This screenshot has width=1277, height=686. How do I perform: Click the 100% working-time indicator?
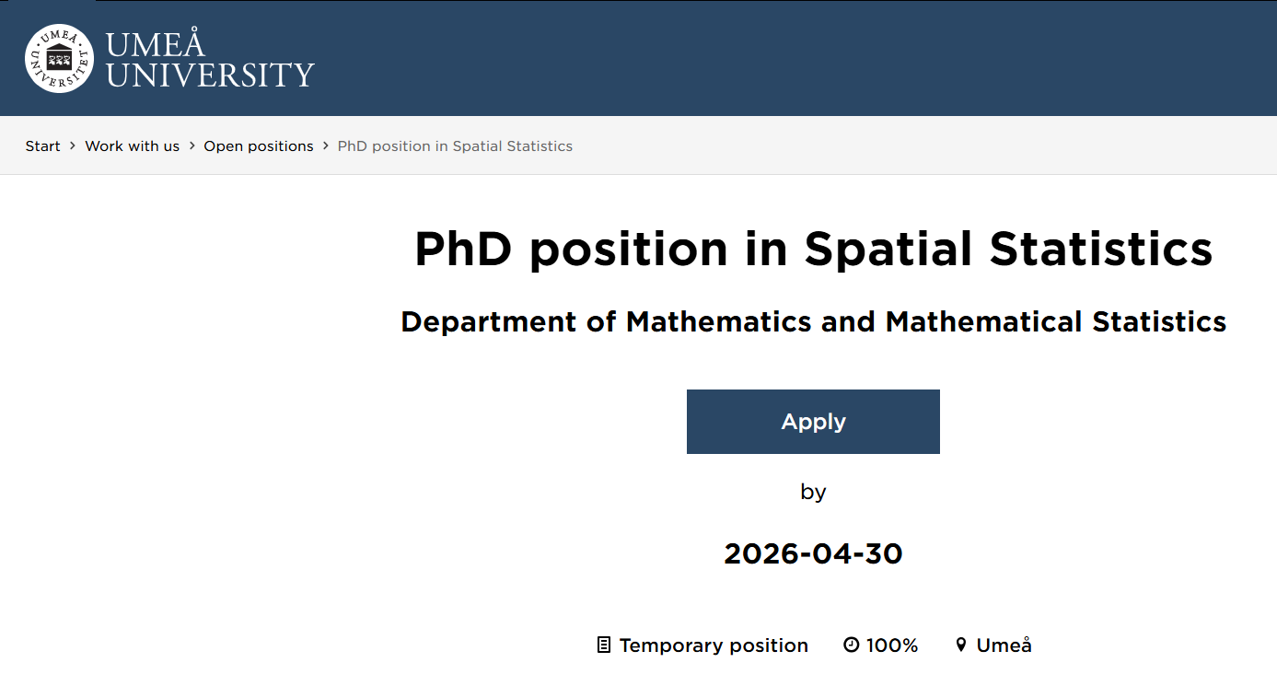tap(891, 645)
